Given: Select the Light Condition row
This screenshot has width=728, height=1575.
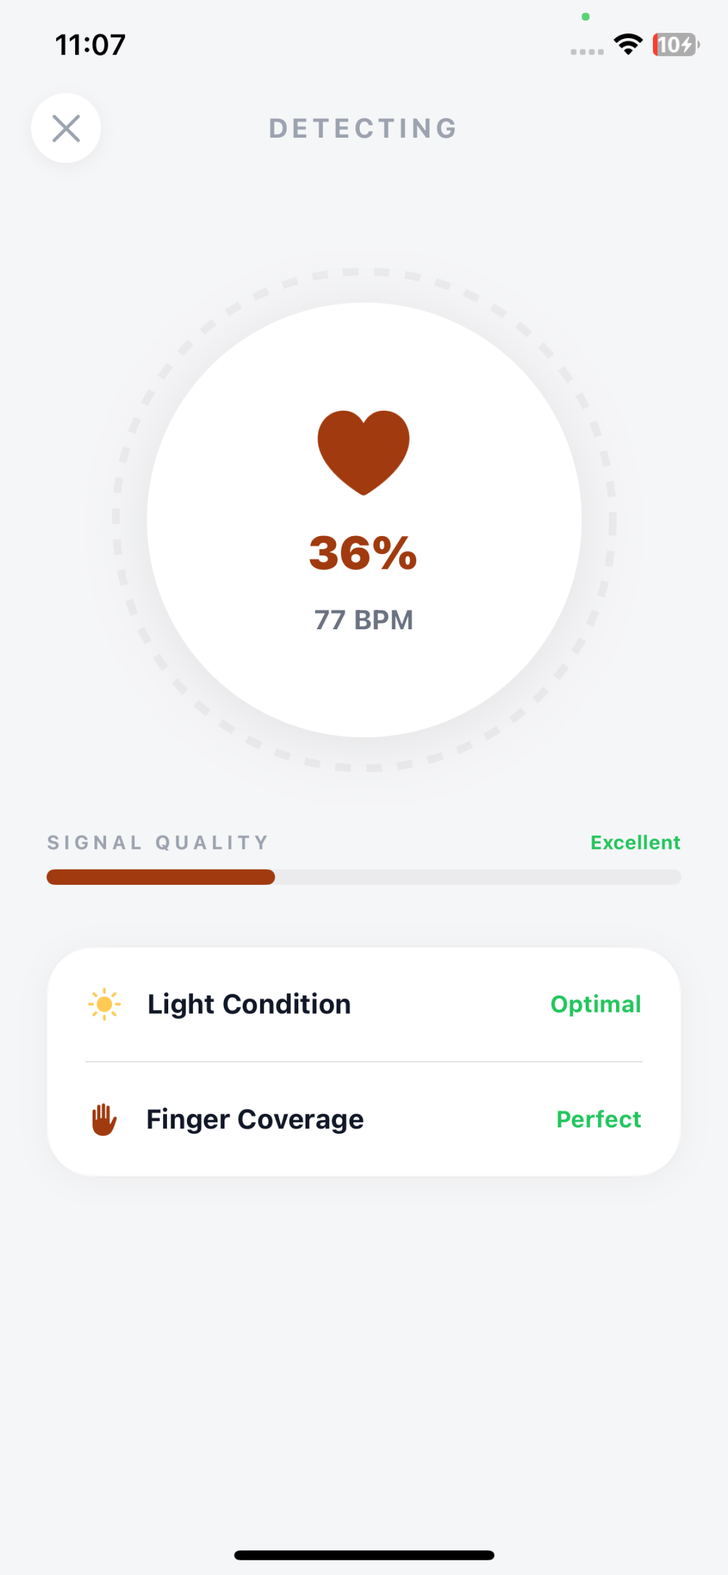Looking at the screenshot, I should coord(363,1004).
